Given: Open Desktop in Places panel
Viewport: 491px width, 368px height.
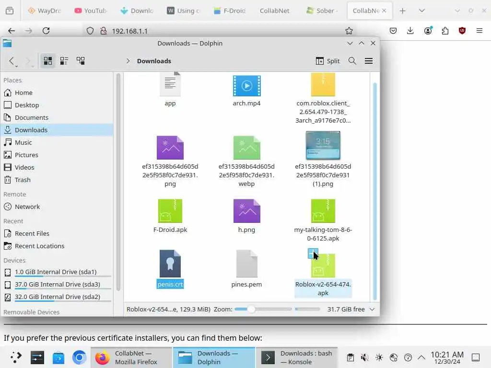Looking at the screenshot, I should pos(57,105).
